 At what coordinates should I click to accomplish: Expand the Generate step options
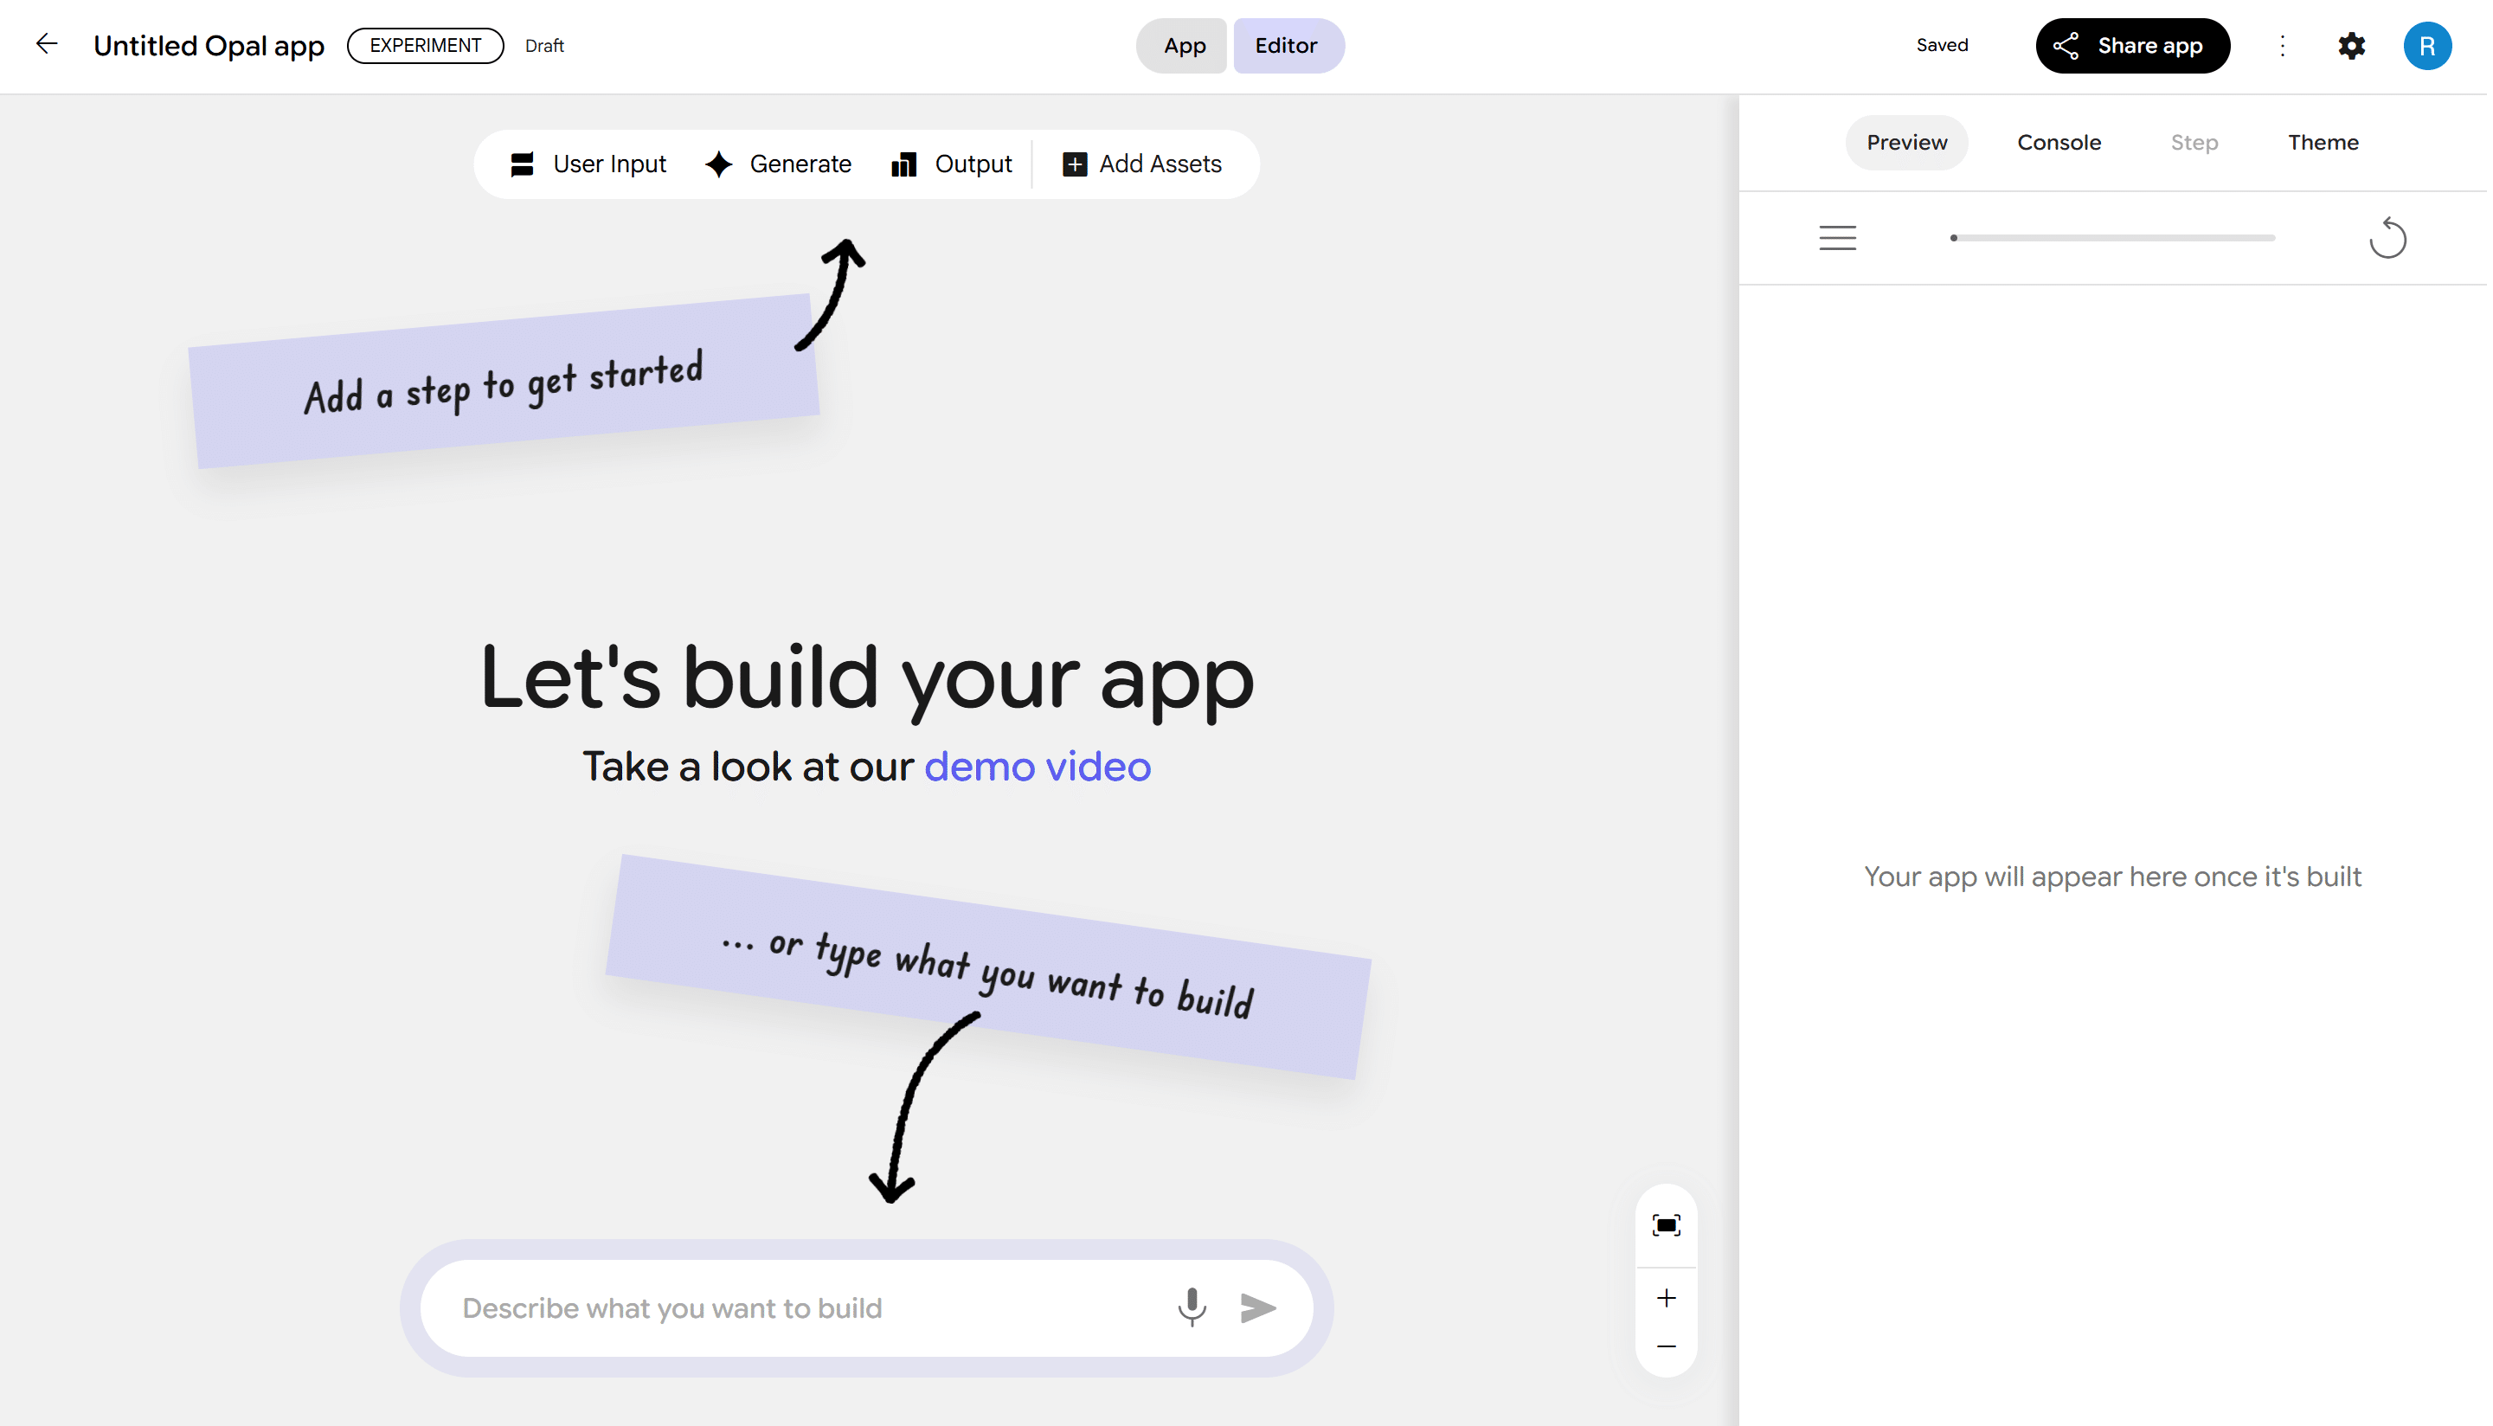point(779,164)
